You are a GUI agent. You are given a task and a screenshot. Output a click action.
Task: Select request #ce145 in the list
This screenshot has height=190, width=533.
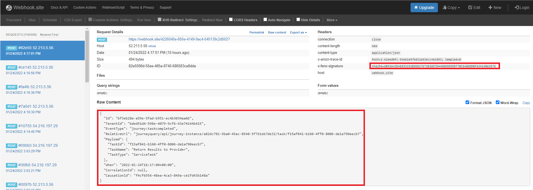pyautogui.click(x=43, y=70)
